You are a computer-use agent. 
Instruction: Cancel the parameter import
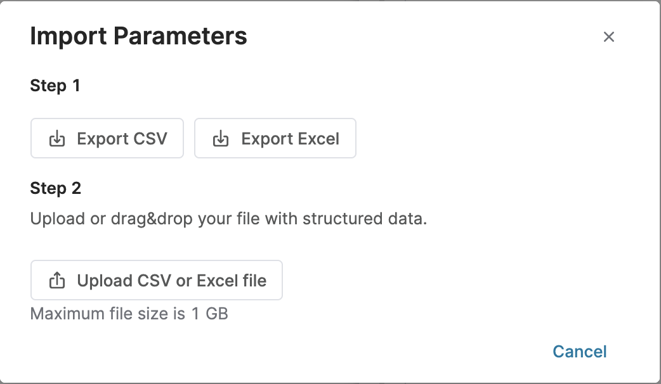580,352
